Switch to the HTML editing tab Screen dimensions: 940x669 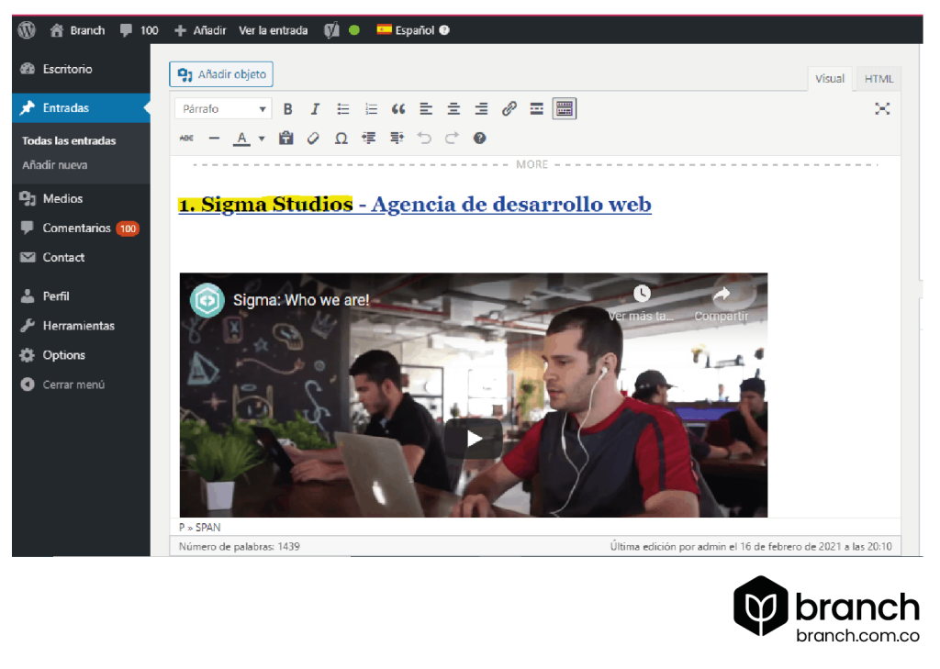click(878, 78)
